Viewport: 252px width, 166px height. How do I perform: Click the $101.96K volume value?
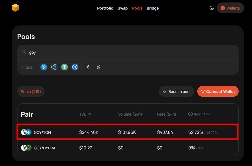point(127,132)
